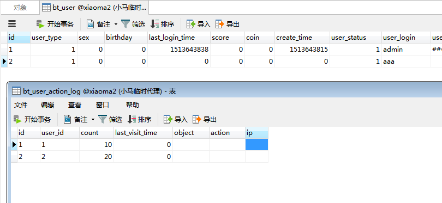Click the object cell in action log row 1
Image resolution: width=442 pixels, height=203 pixels.
(191, 145)
